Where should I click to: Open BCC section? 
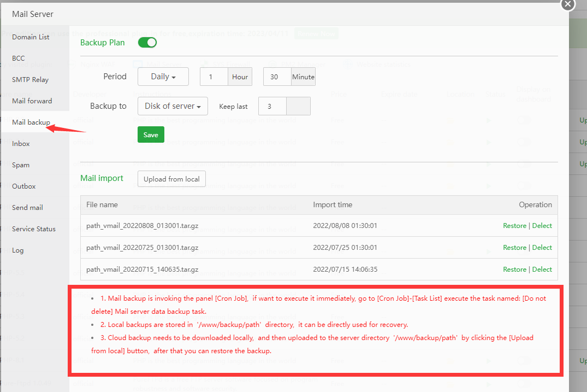pyautogui.click(x=19, y=58)
